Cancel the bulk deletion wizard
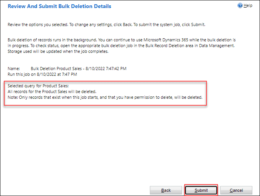This screenshot has width=260, height=196. (x=236, y=190)
